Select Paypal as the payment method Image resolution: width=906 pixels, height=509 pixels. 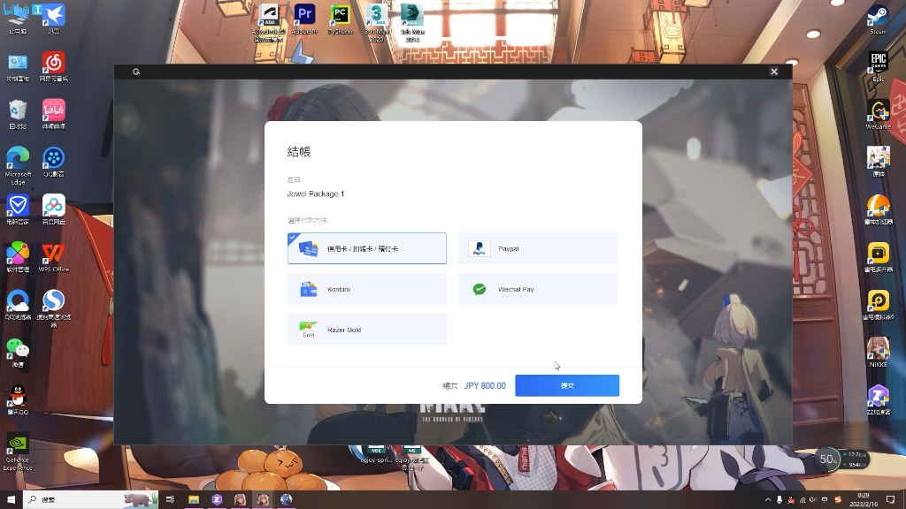pos(537,248)
